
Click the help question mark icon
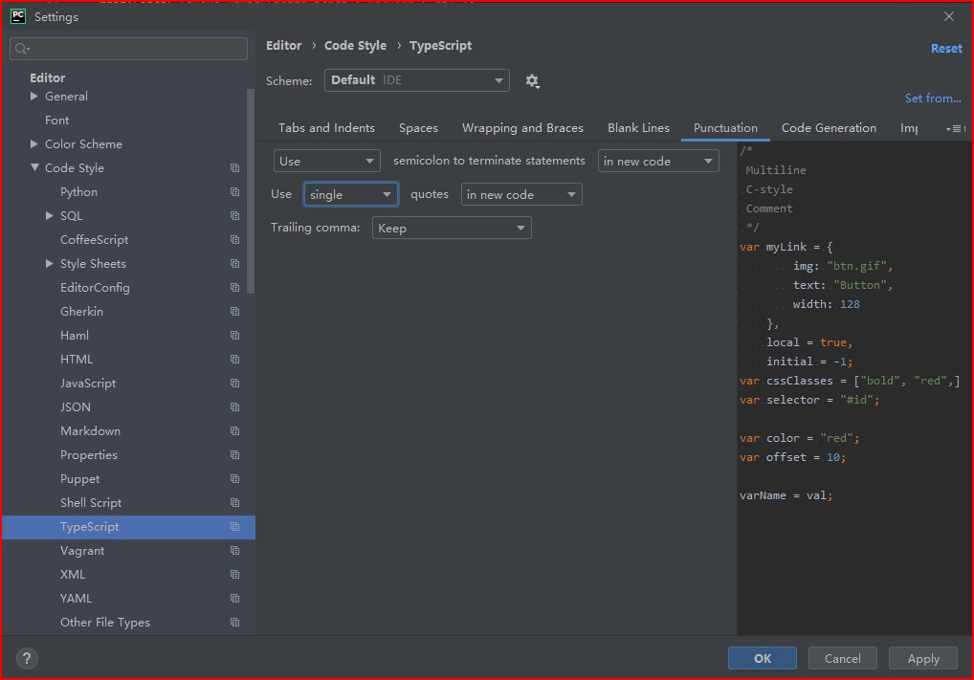click(x=27, y=658)
